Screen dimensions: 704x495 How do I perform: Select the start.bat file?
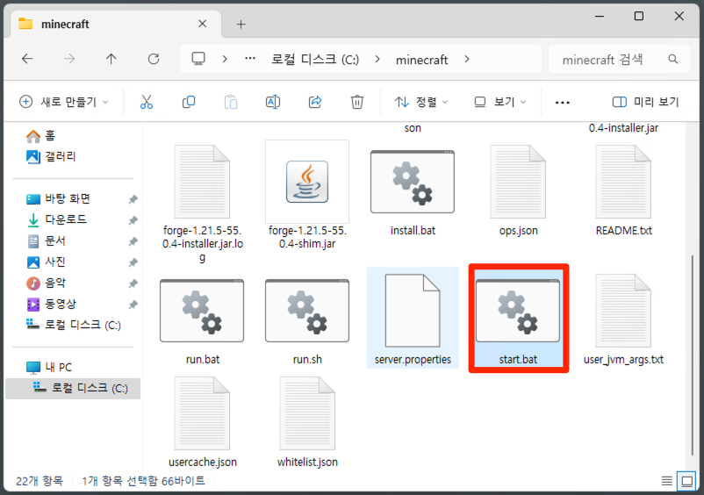(x=518, y=319)
